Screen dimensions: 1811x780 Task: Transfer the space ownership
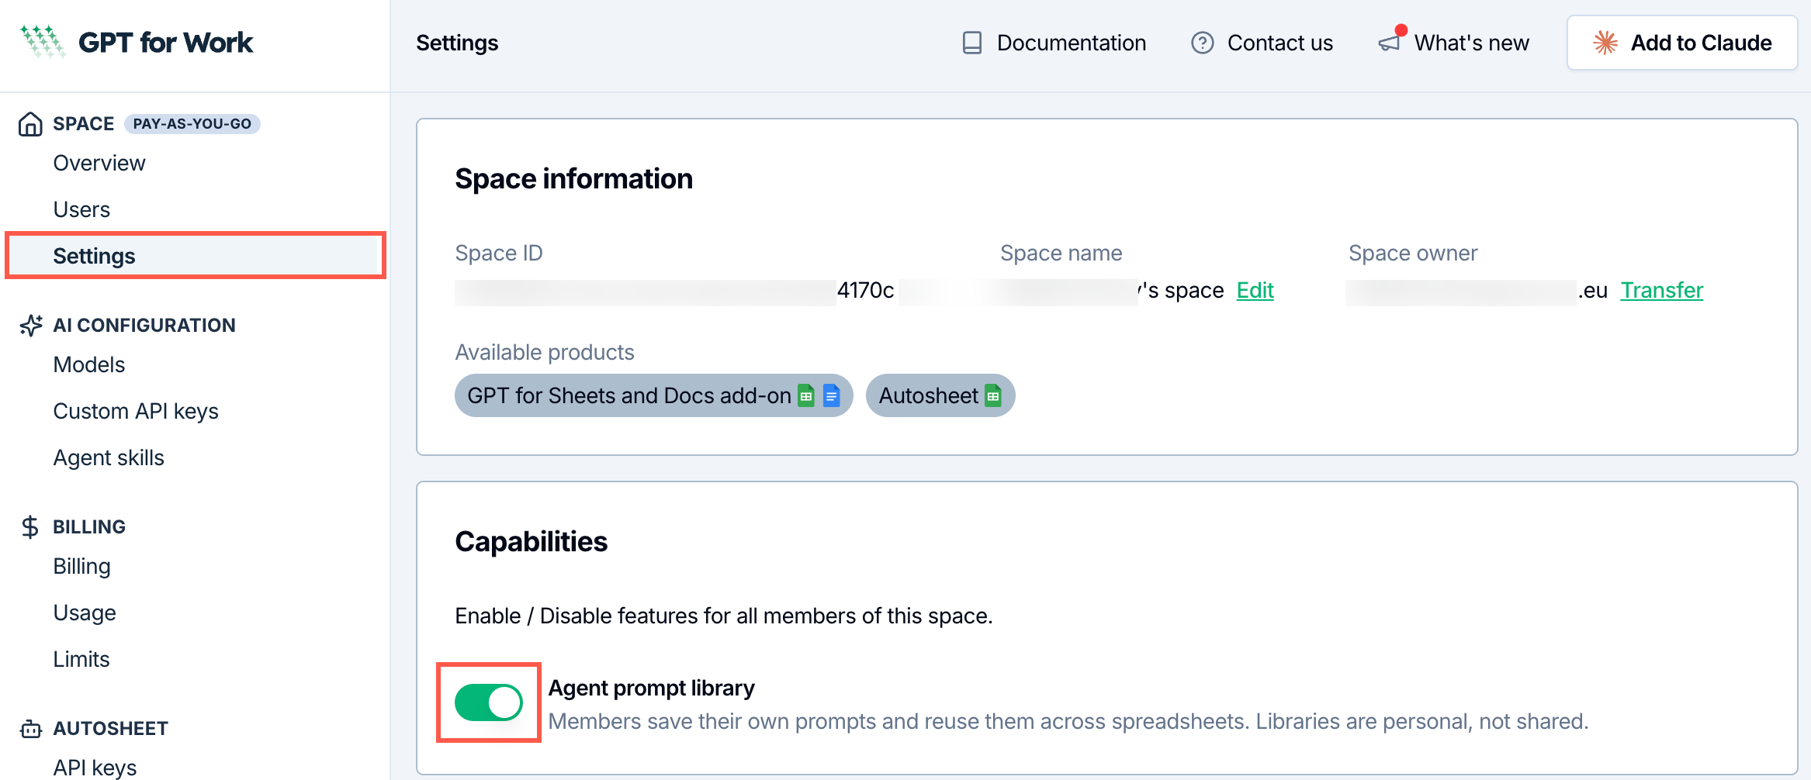(1662, 290)
